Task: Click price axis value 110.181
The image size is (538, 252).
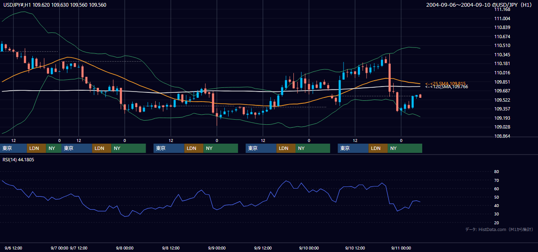Action: point(502,63)
